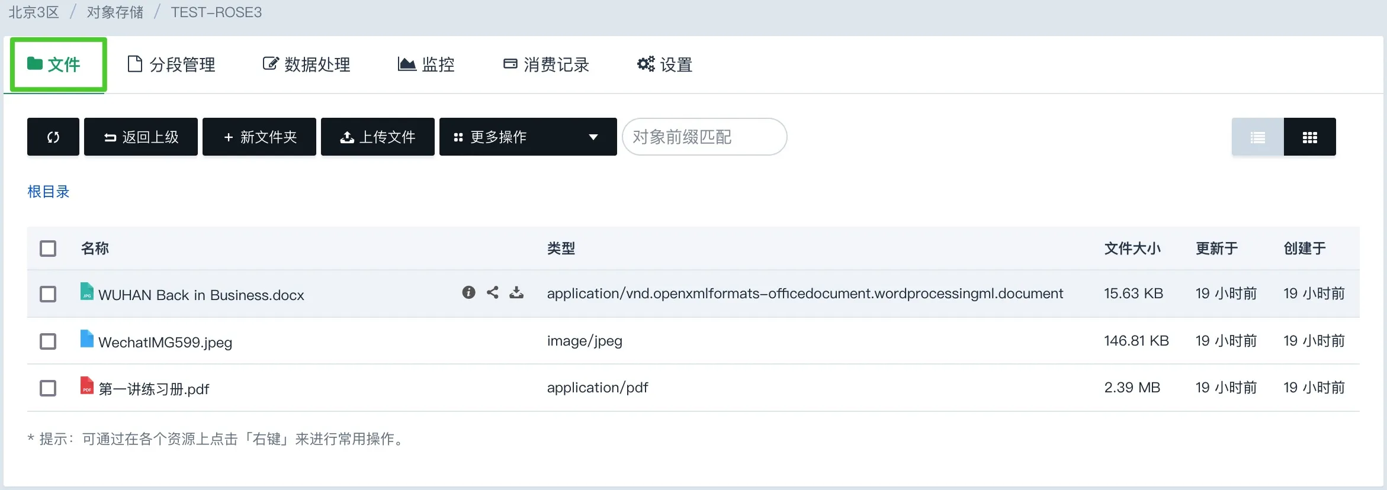Check the box for WechatIMG599.jpeg
Screen dimensions: 1387x490
[x=48, y=341]
